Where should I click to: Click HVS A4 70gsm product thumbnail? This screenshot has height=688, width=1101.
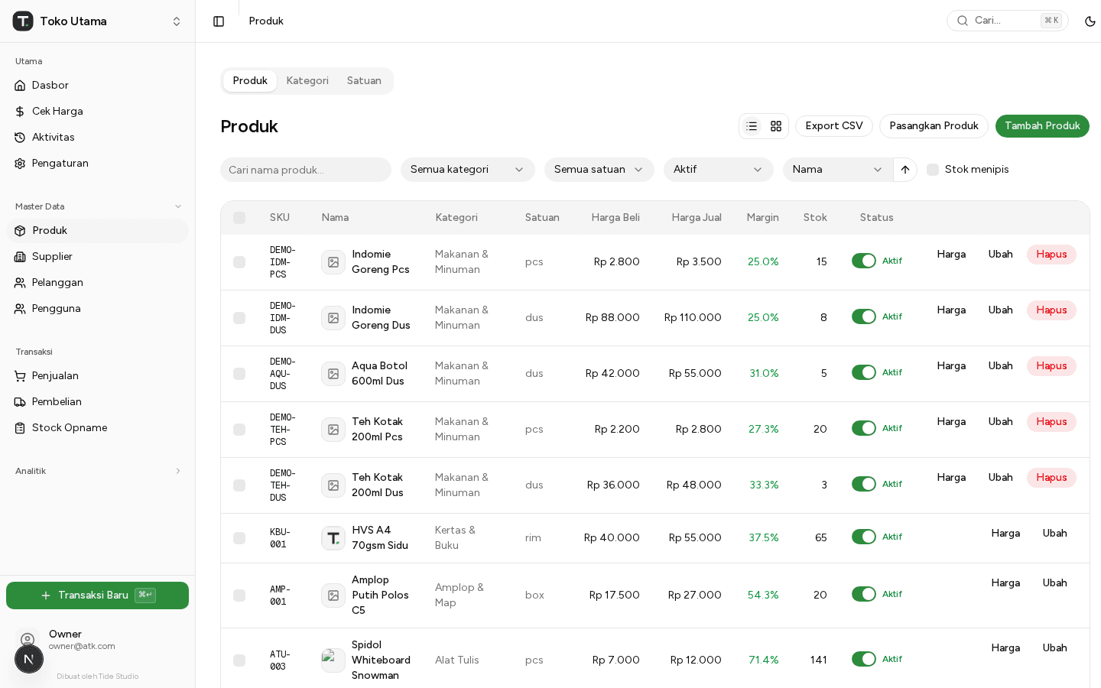coord(333,538)
